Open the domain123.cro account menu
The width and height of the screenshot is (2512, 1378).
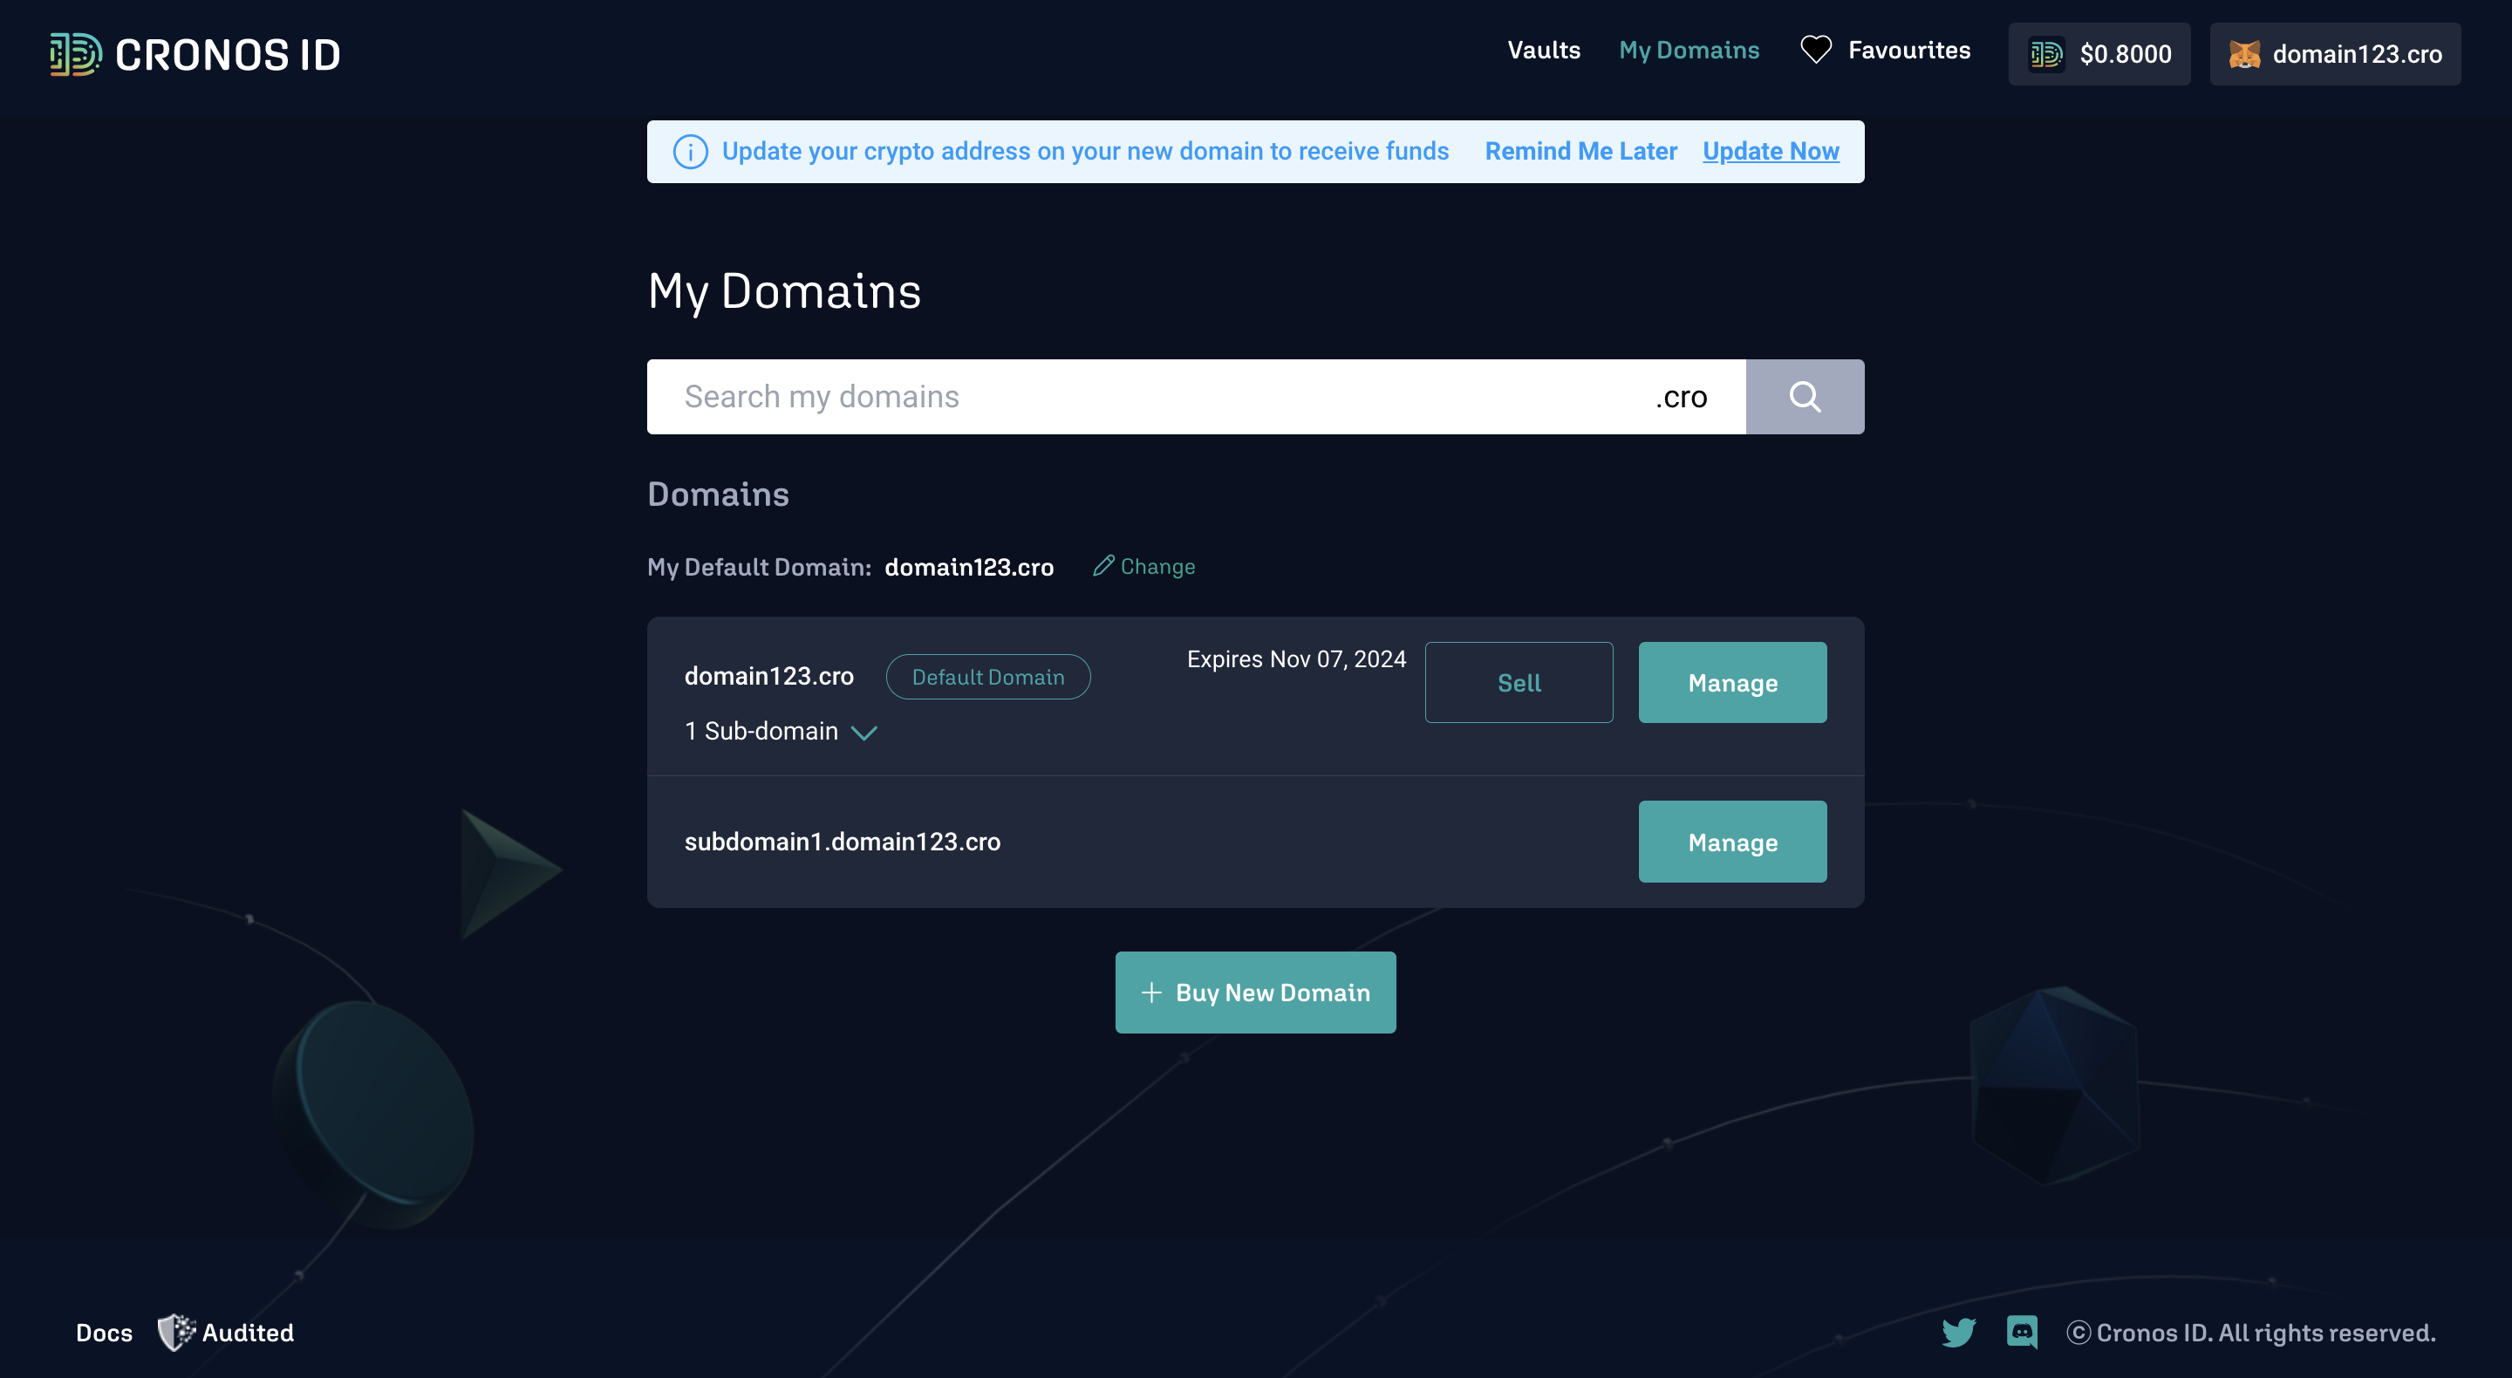(2335, 55)
